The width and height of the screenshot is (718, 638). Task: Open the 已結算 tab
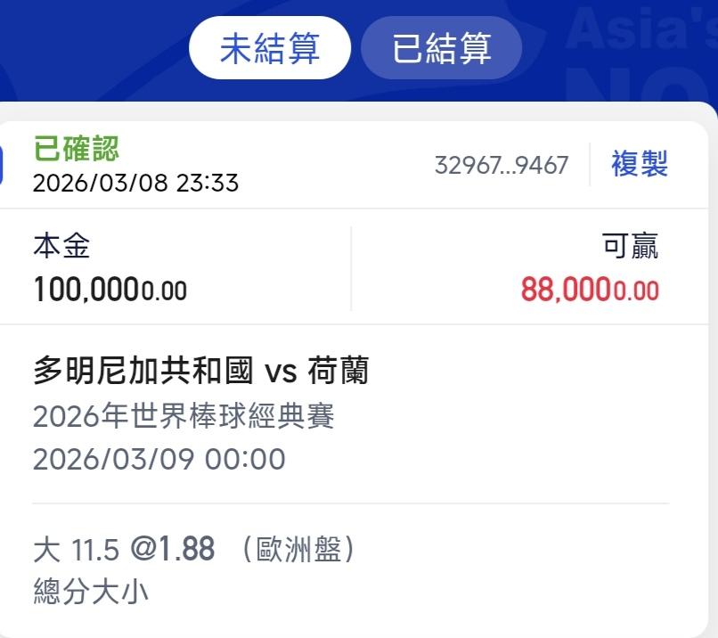tap(441, 48)
